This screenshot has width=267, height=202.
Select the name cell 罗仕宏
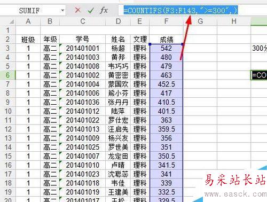(118, 120)
